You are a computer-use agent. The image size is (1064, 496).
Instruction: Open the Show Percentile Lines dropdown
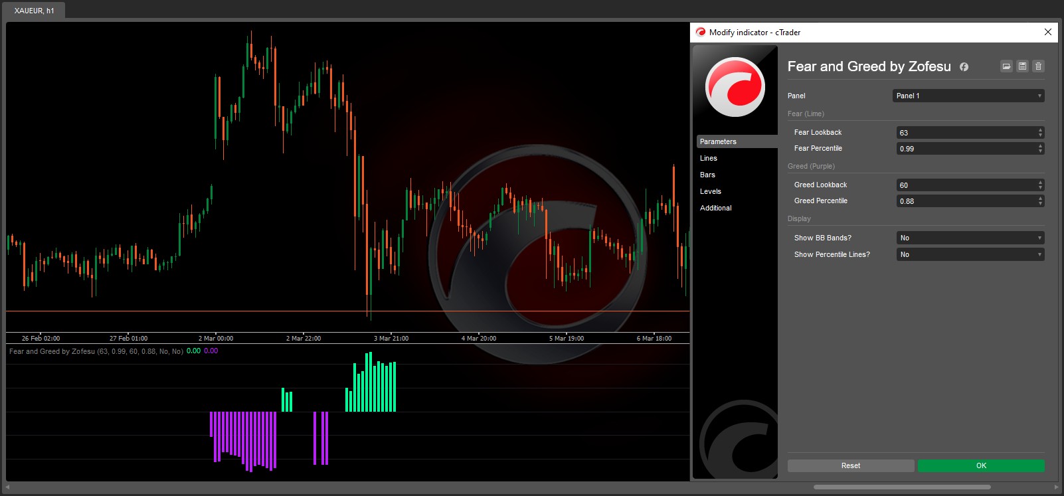coord(970,254)
